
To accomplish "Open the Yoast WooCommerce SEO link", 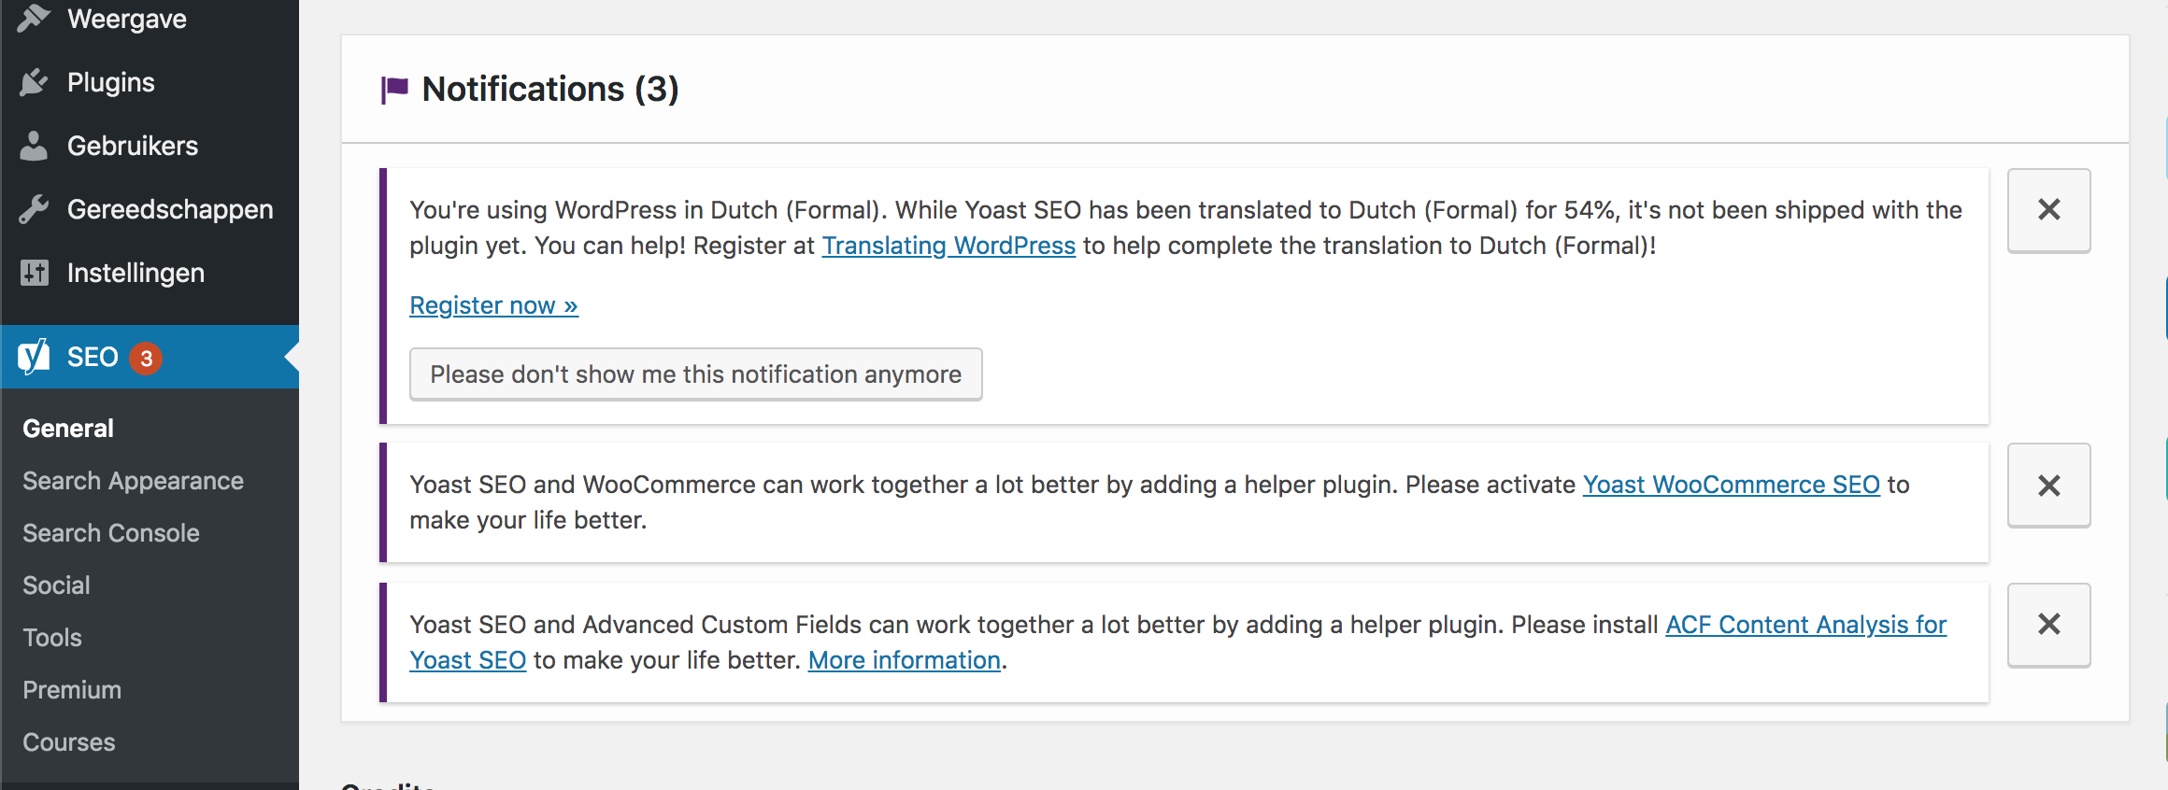I will click(x=1731, y=485).
